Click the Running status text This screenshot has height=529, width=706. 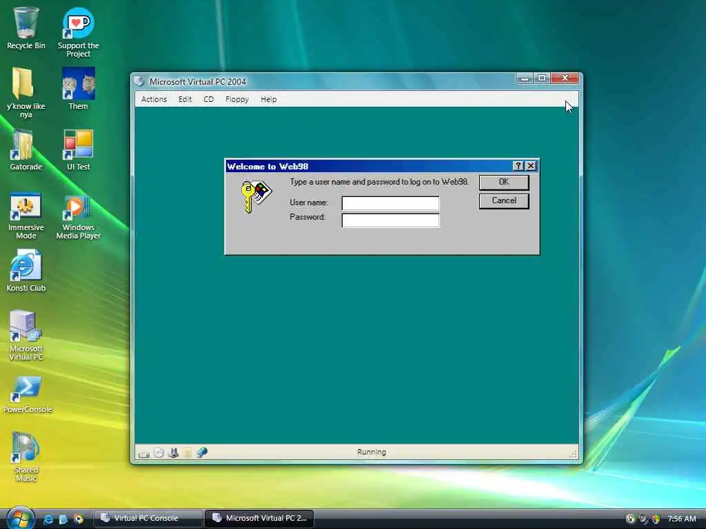point(372,452)
